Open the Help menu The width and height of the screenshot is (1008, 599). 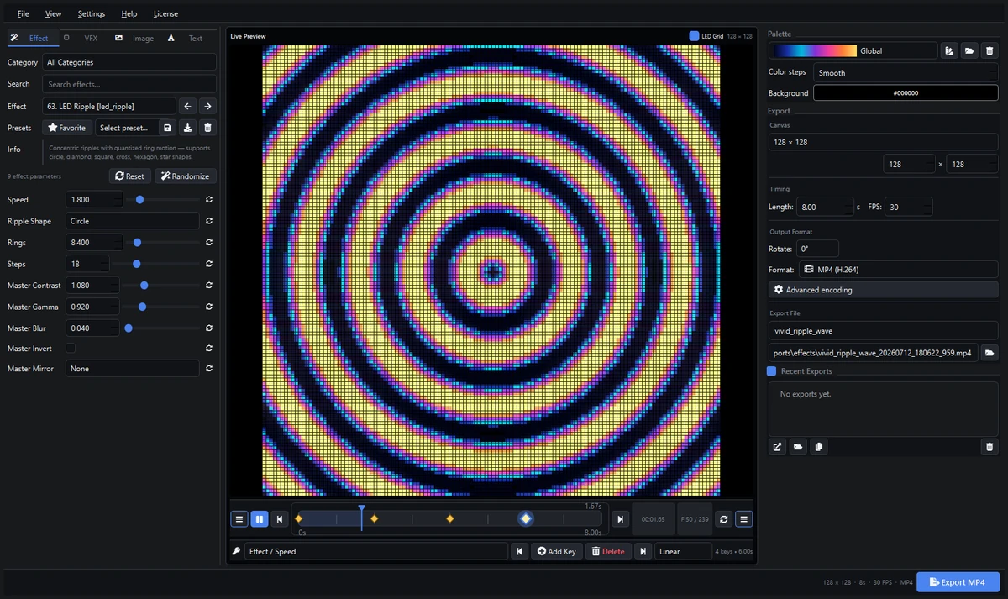[129, 13]
